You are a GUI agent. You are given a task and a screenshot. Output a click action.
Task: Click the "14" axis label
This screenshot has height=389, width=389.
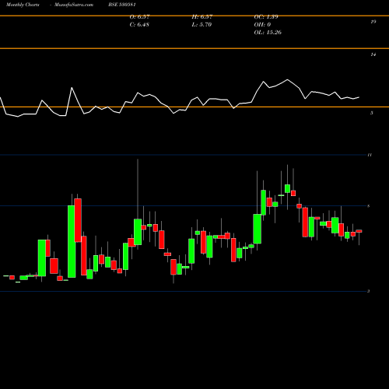click(x=373, y=54)
